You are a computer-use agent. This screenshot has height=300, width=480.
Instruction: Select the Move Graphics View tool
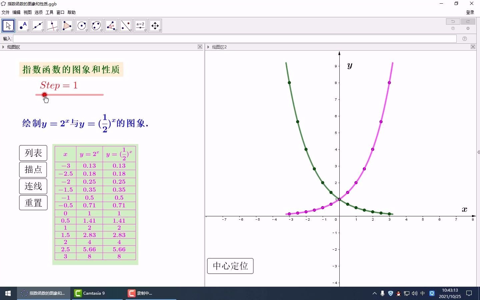[155, 26]
